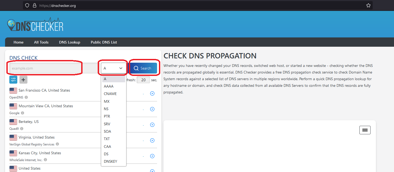Bookmark this page with the star icon
Viewport: 394px width, 172px height.
pyautogui.click(x=368, y=6)
